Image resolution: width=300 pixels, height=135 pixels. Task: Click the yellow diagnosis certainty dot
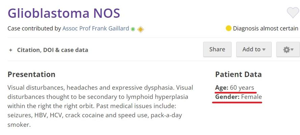tap(228, 28)
